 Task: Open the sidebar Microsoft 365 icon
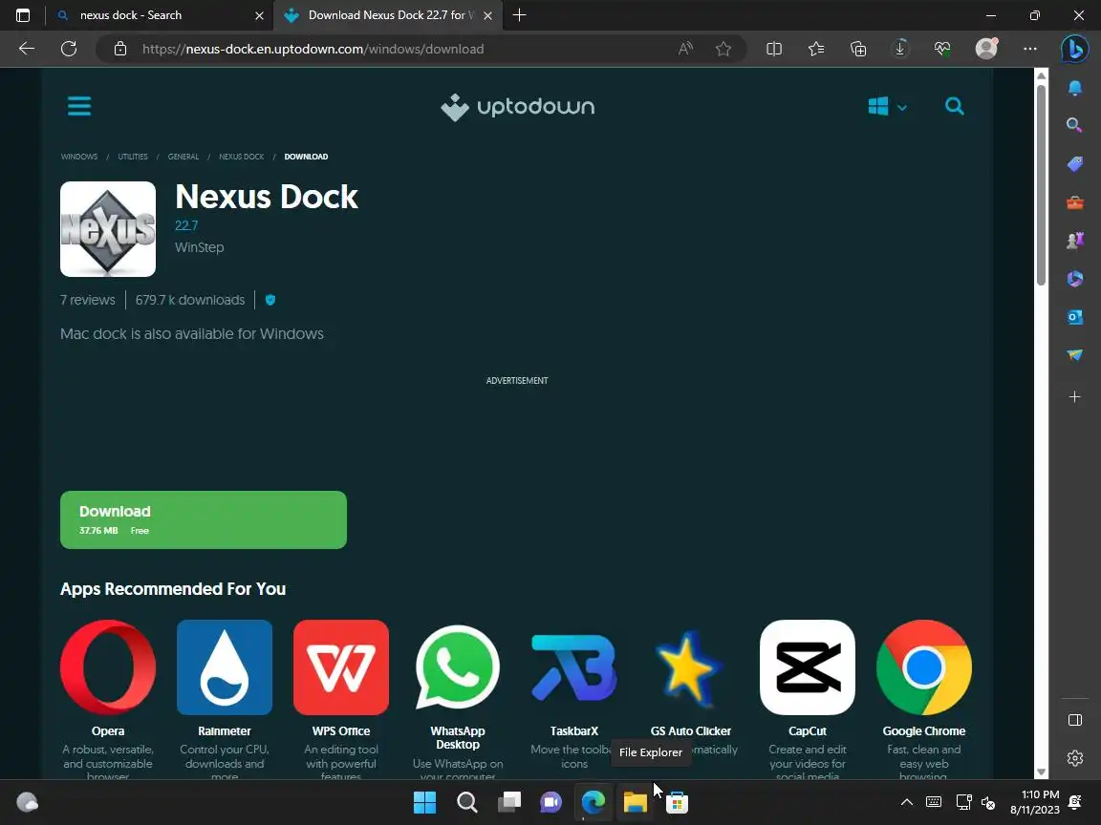(1075, 279)
